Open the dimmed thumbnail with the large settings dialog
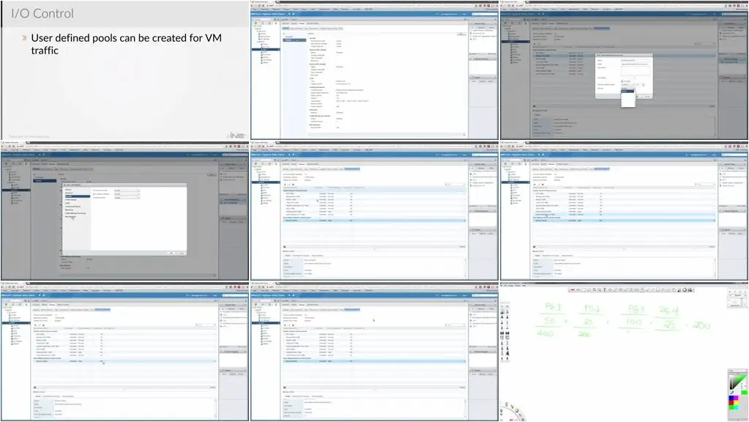The width and height of the screenshot is (749, 422). click(124, 211)
